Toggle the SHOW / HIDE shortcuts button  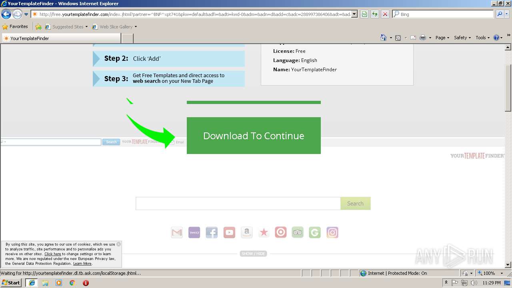coord(253,254)
